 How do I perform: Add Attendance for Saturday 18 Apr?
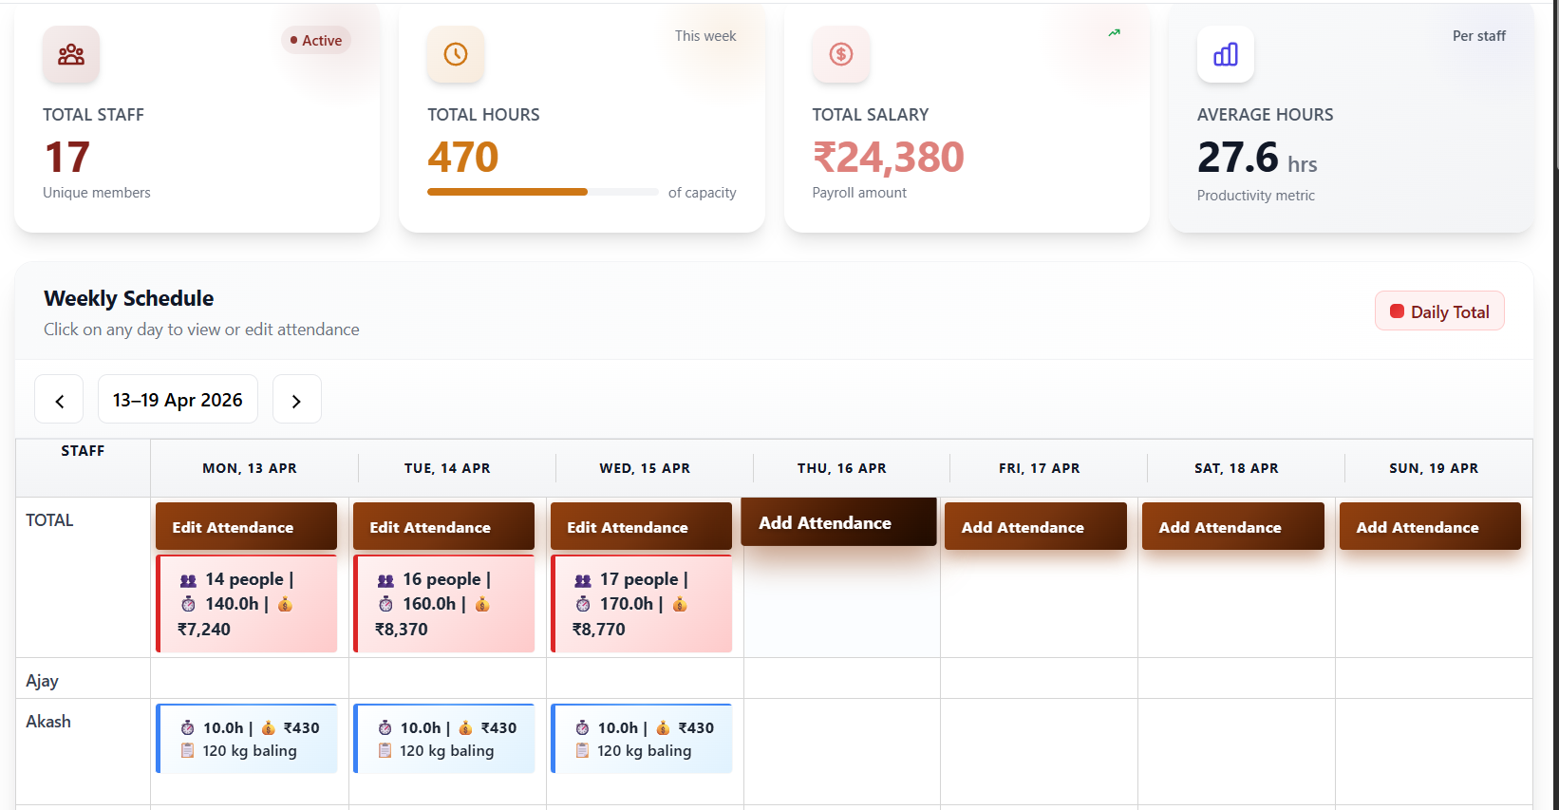[1233, 527]
